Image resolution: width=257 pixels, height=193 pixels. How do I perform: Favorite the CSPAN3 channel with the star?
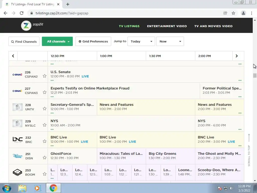(x=45, y=92)
